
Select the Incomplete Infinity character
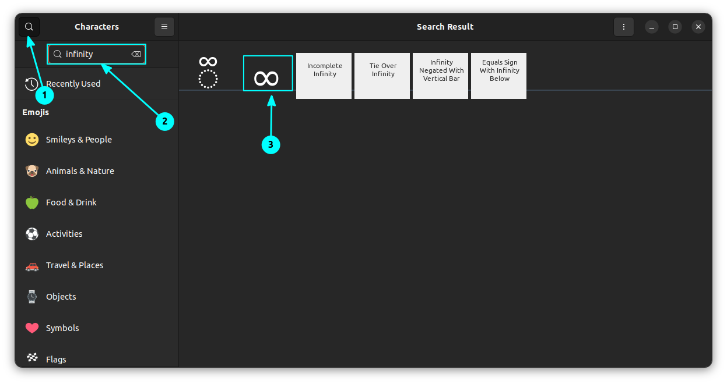[324, 76]
